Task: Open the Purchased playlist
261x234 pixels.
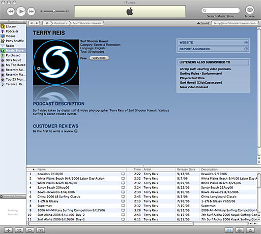Action: pyautogui.click(x=13, y=55)
